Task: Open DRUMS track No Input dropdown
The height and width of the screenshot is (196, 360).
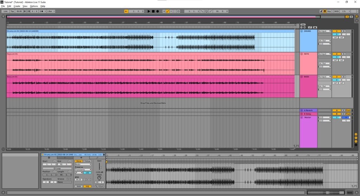Action: point(324,31)
